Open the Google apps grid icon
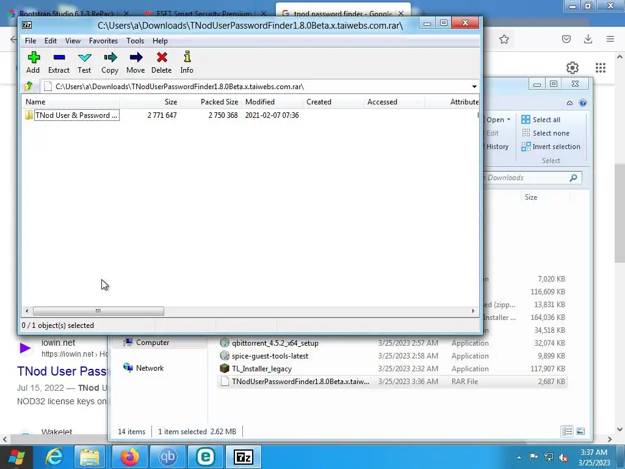 [601, 67]
